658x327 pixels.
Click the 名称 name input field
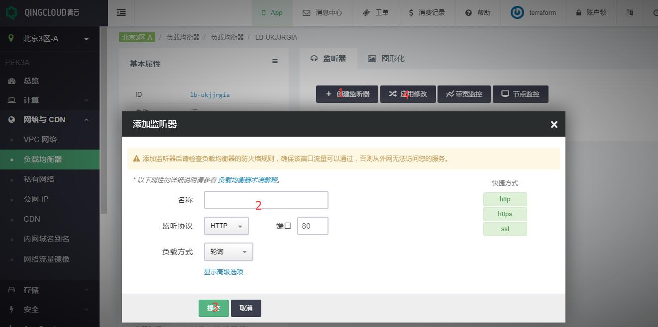[x=266, y=200]
